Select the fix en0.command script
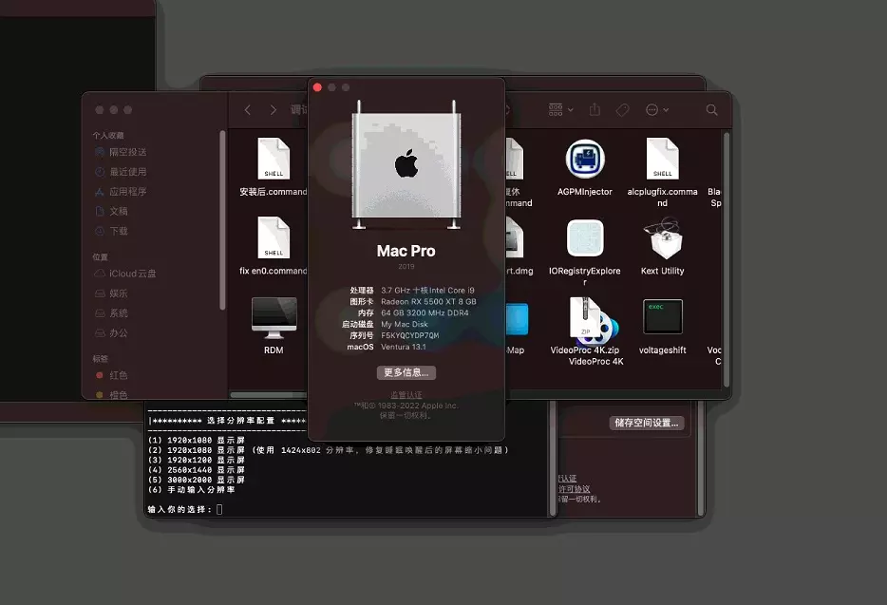887x605 pixels. click(x=274, y=237)
